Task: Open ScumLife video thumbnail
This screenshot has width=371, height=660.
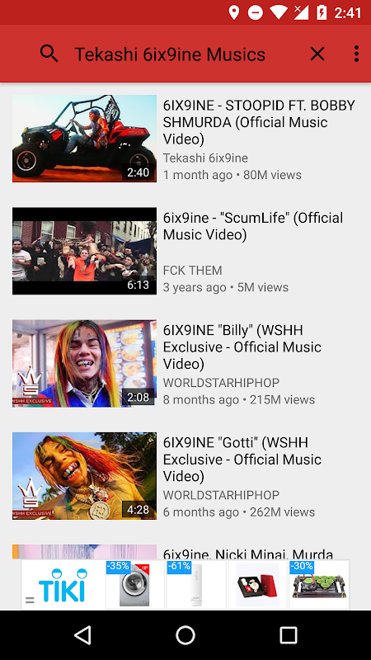Action: 85,251
